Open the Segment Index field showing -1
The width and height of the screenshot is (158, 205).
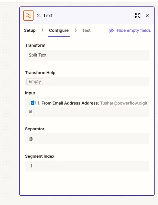[x=87, y=166]
